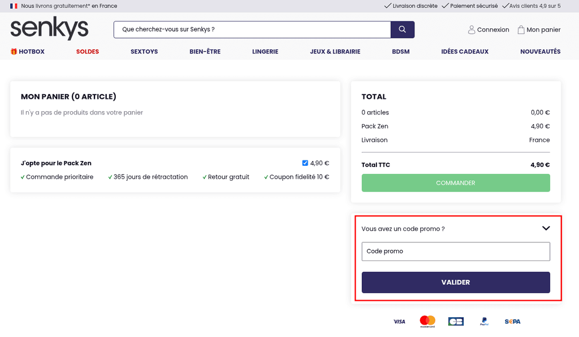Open the BDSM menu
This screenshot has width=579, height=337.
pyautogui.click(x=400, y=51)
